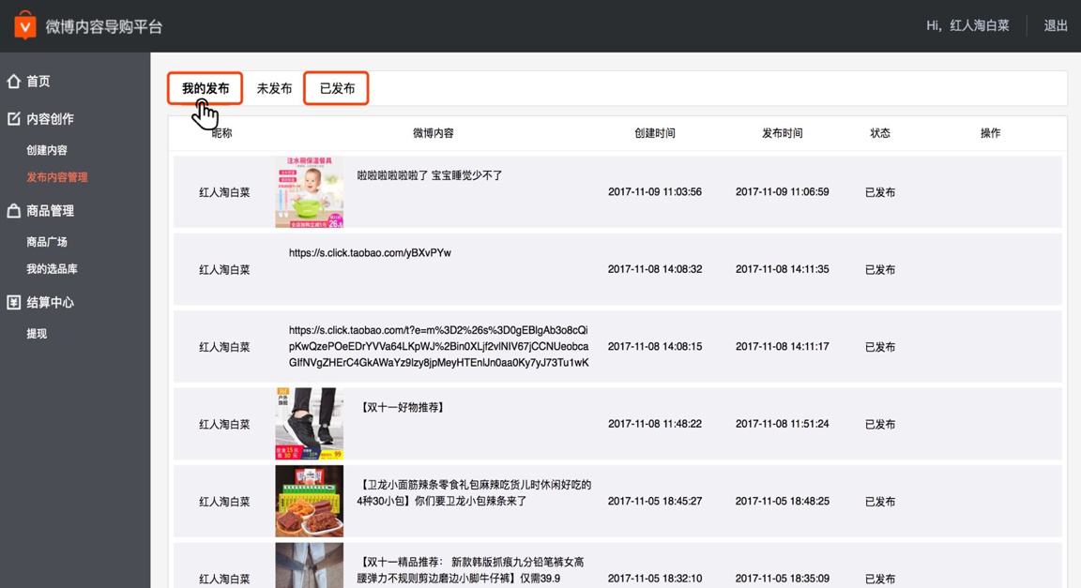Click publish time 2017-11-08 14:11:35

(x=782, y=269)
